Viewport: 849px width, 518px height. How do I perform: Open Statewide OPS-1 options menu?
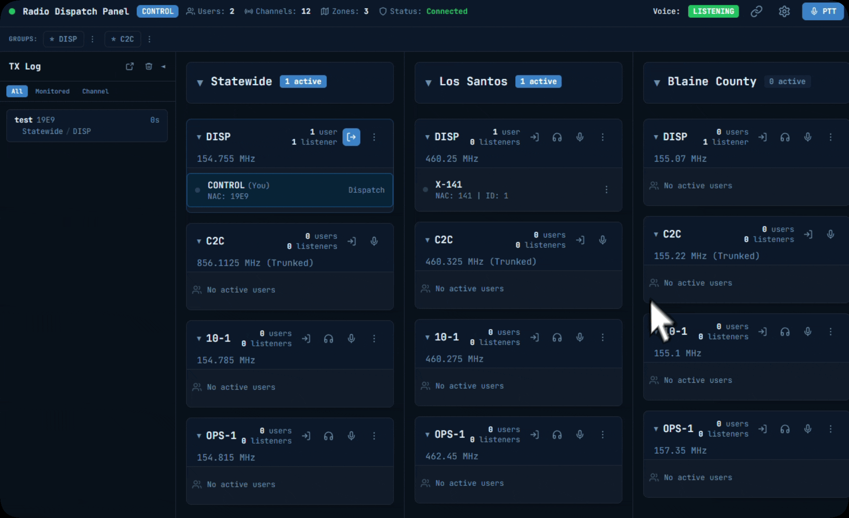coord(374,436)
